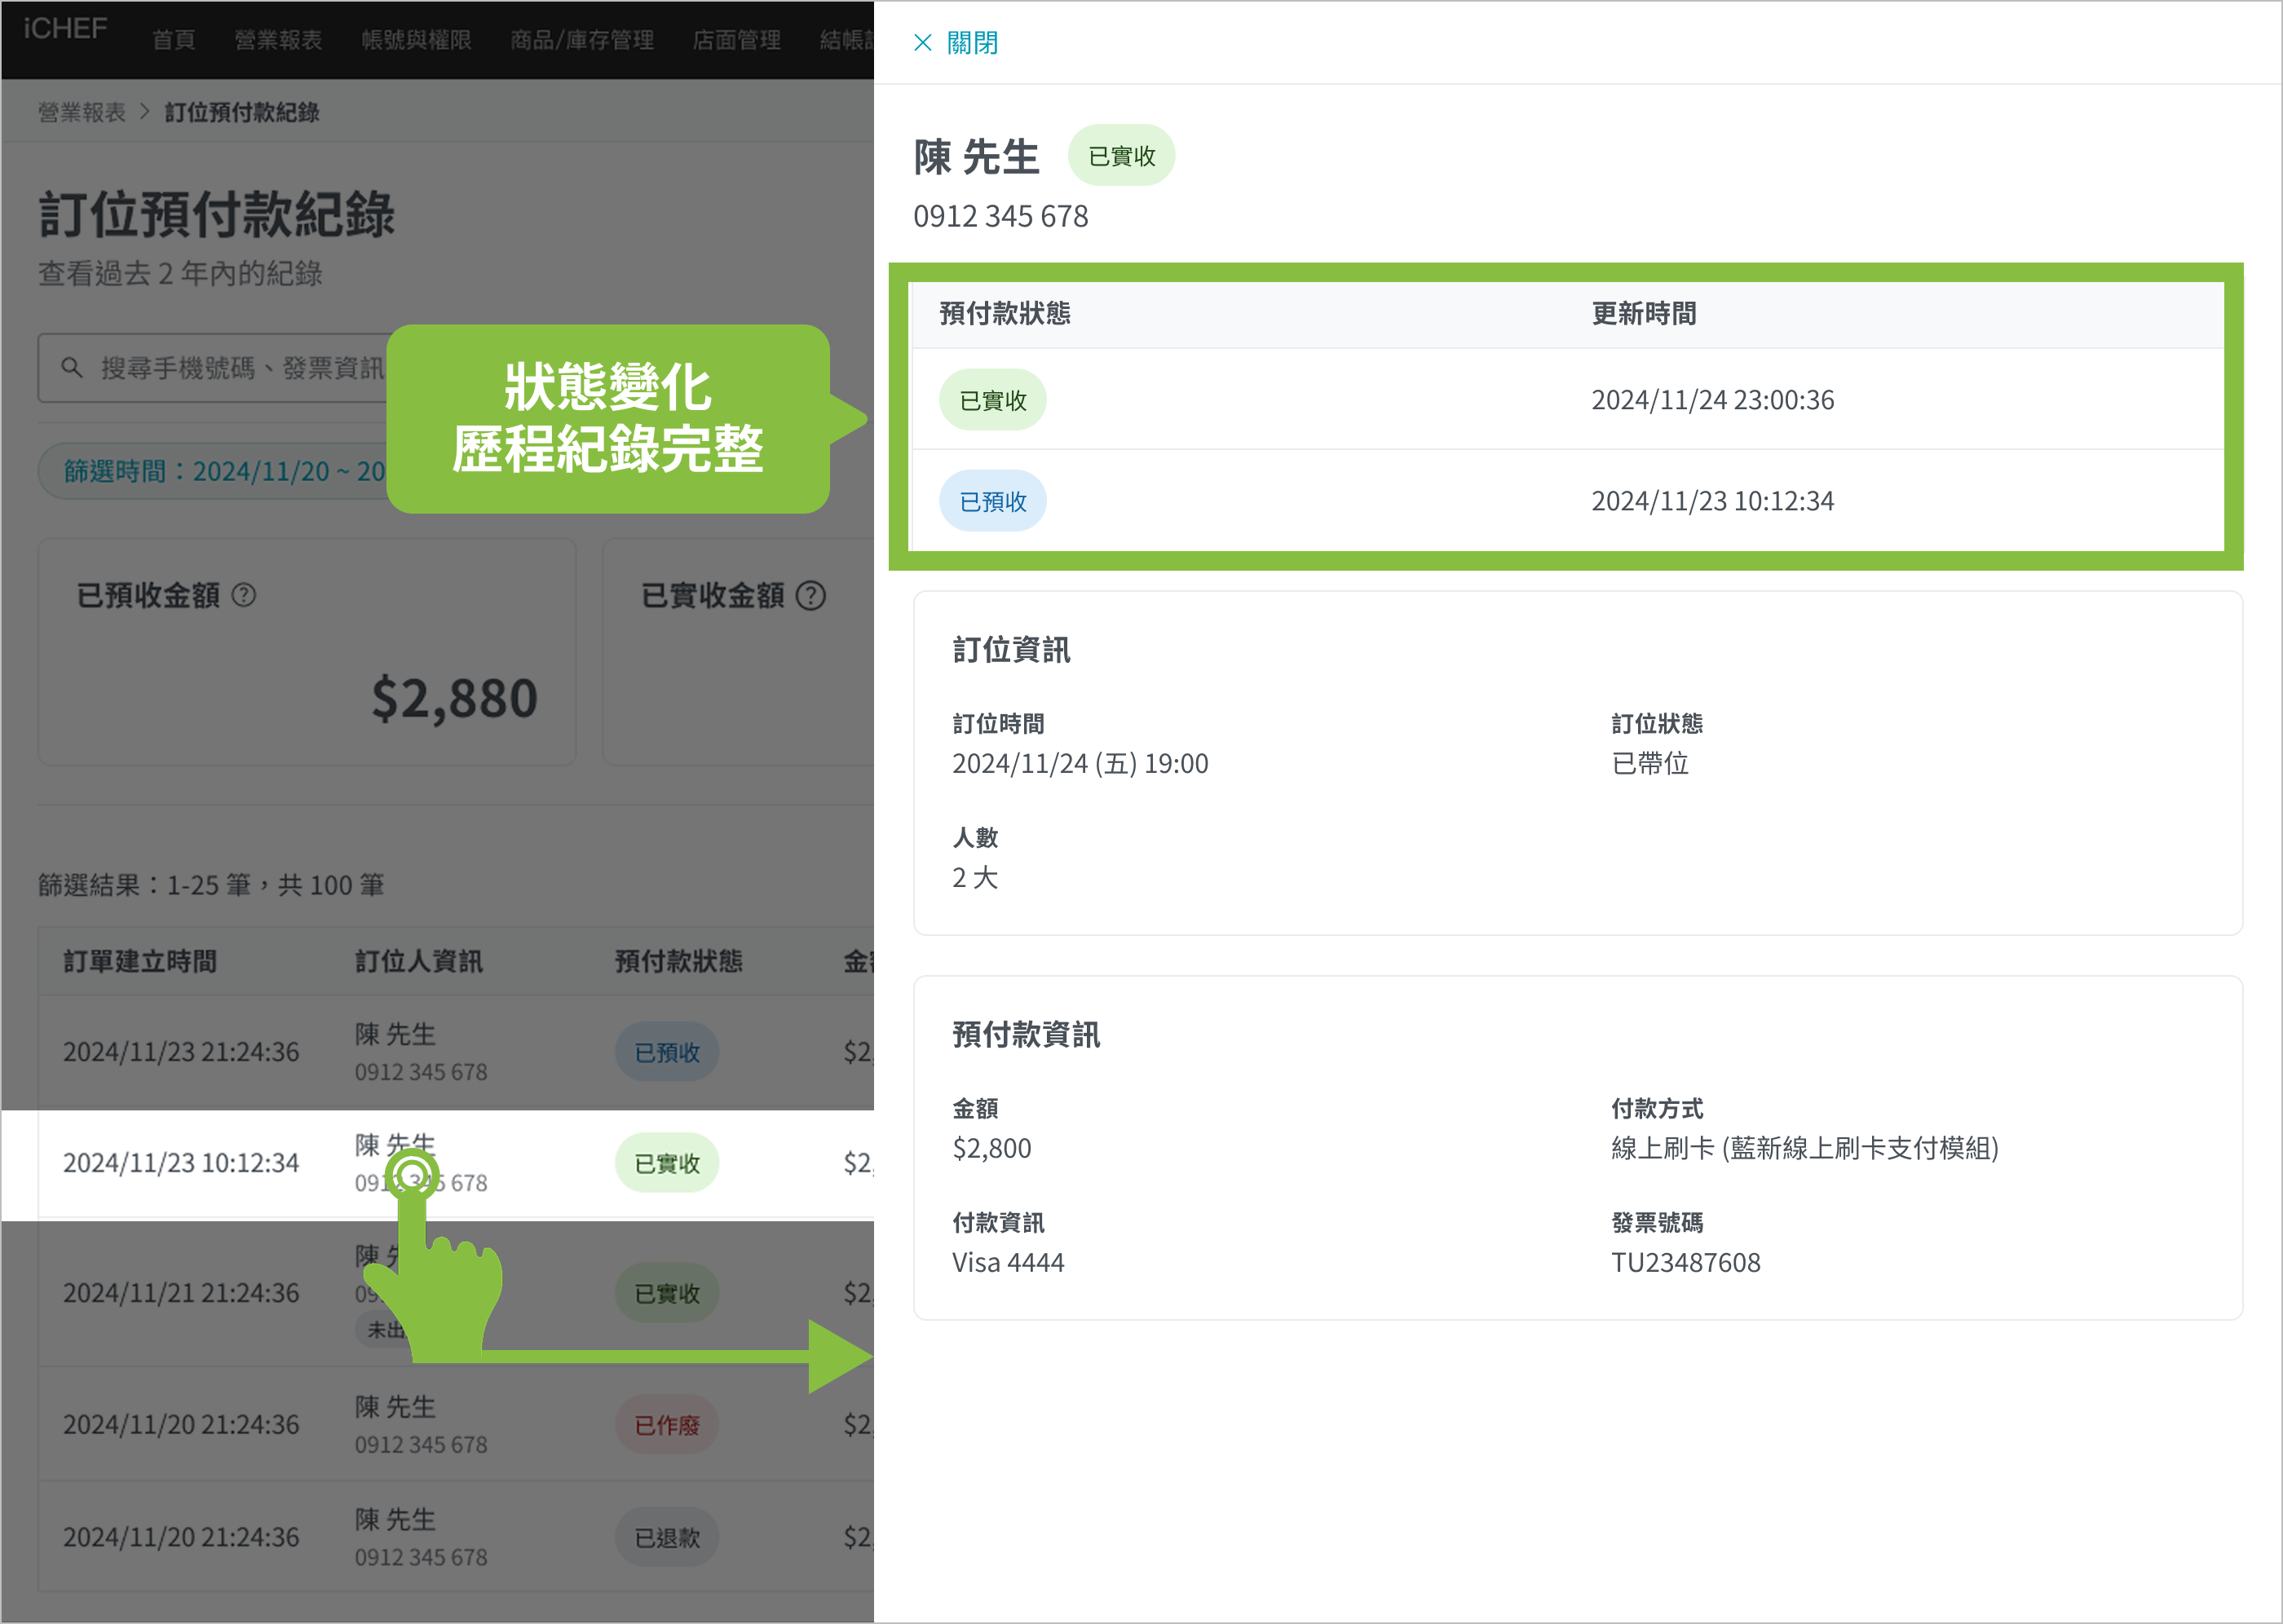Click help icon beside 已預收金額
The height and width of the screenshot is (1624, 2283).
244,595
